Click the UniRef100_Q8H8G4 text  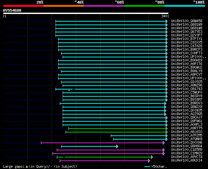187,146
